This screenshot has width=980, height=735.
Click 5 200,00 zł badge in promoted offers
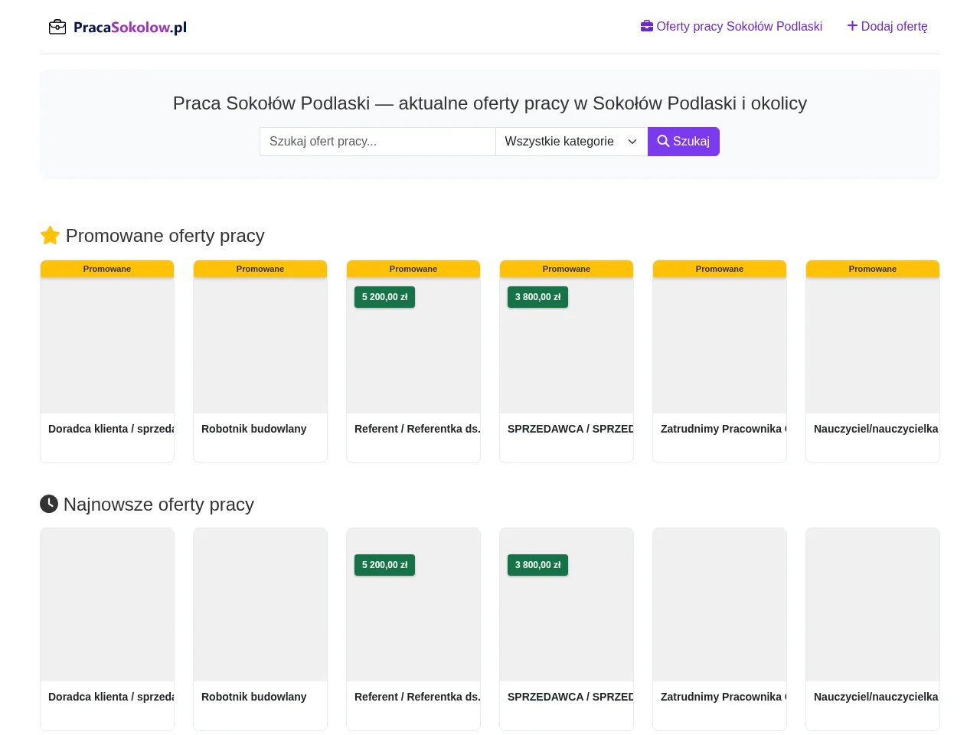[384, 297]
